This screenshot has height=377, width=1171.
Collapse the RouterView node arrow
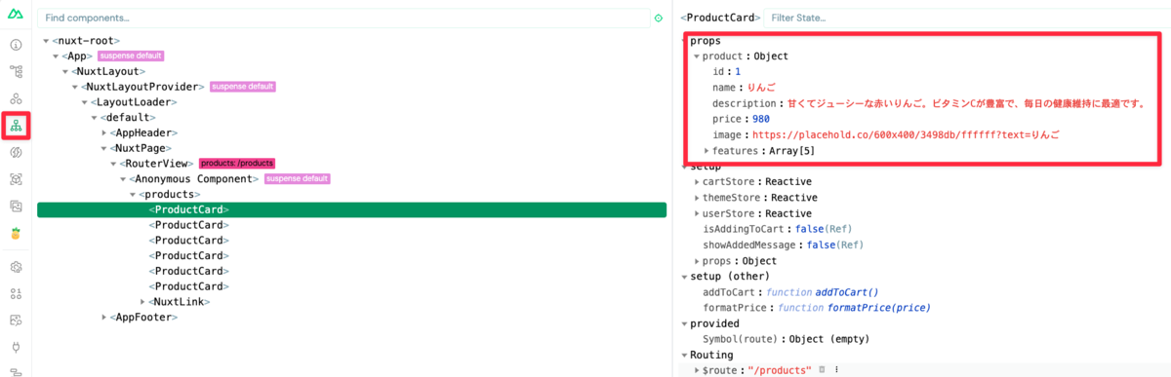coord(114,164)
